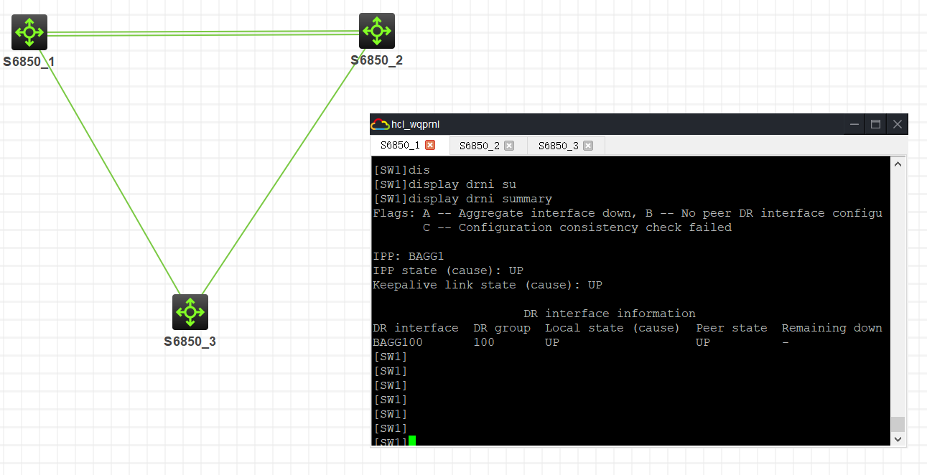Click the 'Local state (cause)' column header
Screen dimensions: 927x475
click(x=612, y=328)
